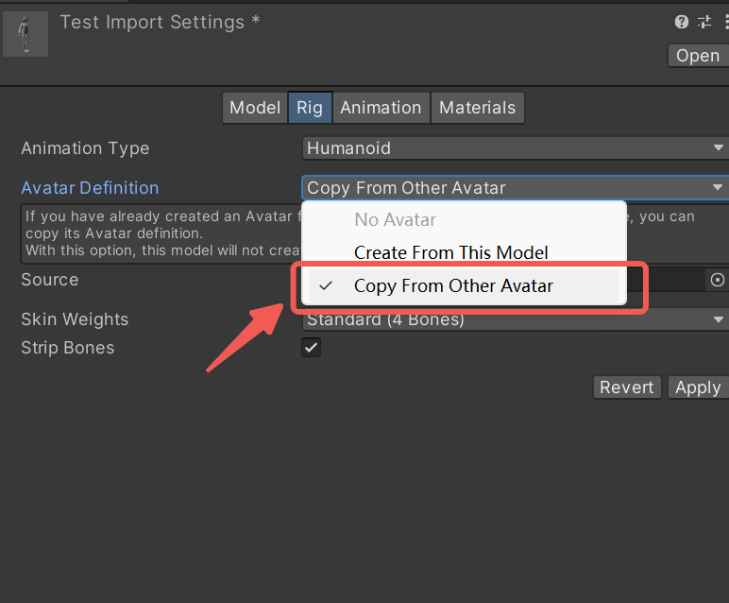The height and width of the screenshot is (603, 729).
Task: Click the model thumbnail preview
Action: pos(25,34)
